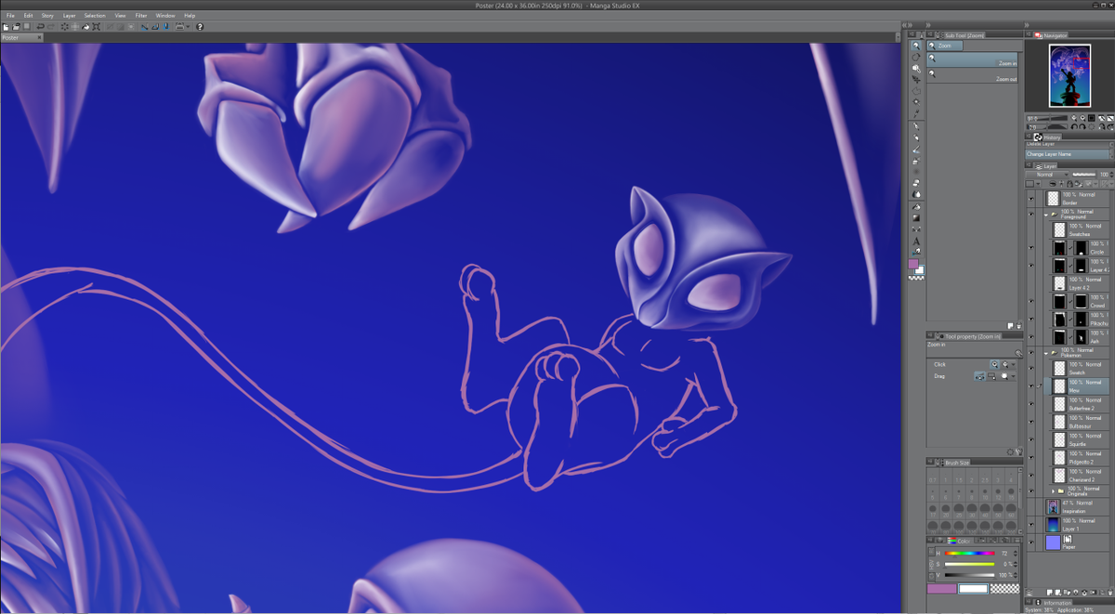The width and height of the screenshot is (1115, 614).
Task: Adjust the Saturation slider in Color panel
Action: click(970, 564)
